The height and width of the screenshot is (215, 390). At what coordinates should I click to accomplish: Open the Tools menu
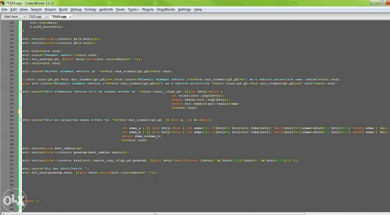120,9
